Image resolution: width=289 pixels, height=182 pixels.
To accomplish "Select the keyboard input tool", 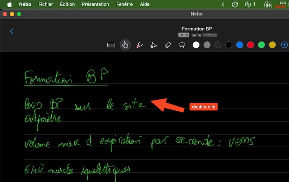I will click(111, 45).
